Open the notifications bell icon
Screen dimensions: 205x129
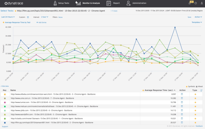[x=190, y=3]
